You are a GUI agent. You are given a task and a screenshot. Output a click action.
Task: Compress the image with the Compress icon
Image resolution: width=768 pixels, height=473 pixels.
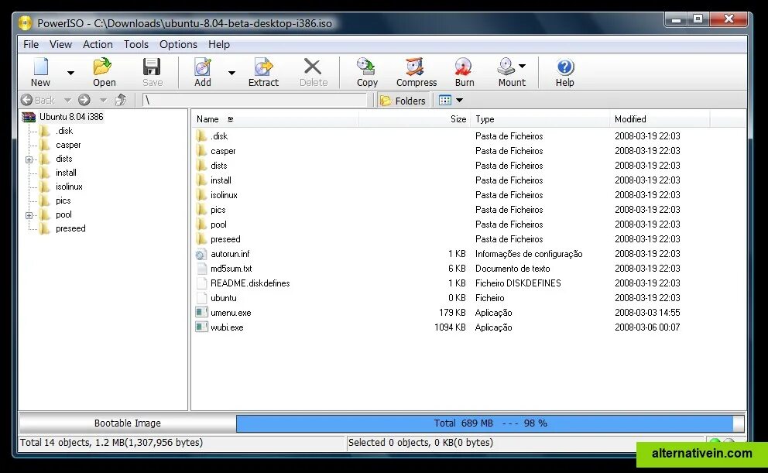pos(415,71)
